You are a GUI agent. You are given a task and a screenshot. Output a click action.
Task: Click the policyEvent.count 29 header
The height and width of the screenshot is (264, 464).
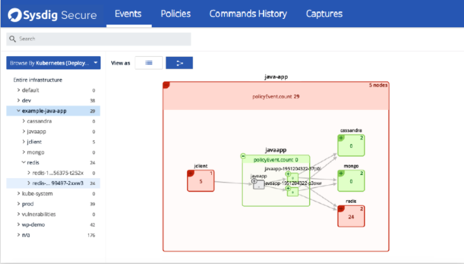(x=276, y=97)
